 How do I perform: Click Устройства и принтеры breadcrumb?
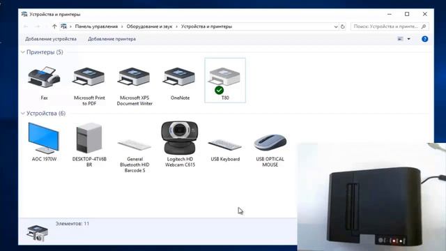click(207, 26)
